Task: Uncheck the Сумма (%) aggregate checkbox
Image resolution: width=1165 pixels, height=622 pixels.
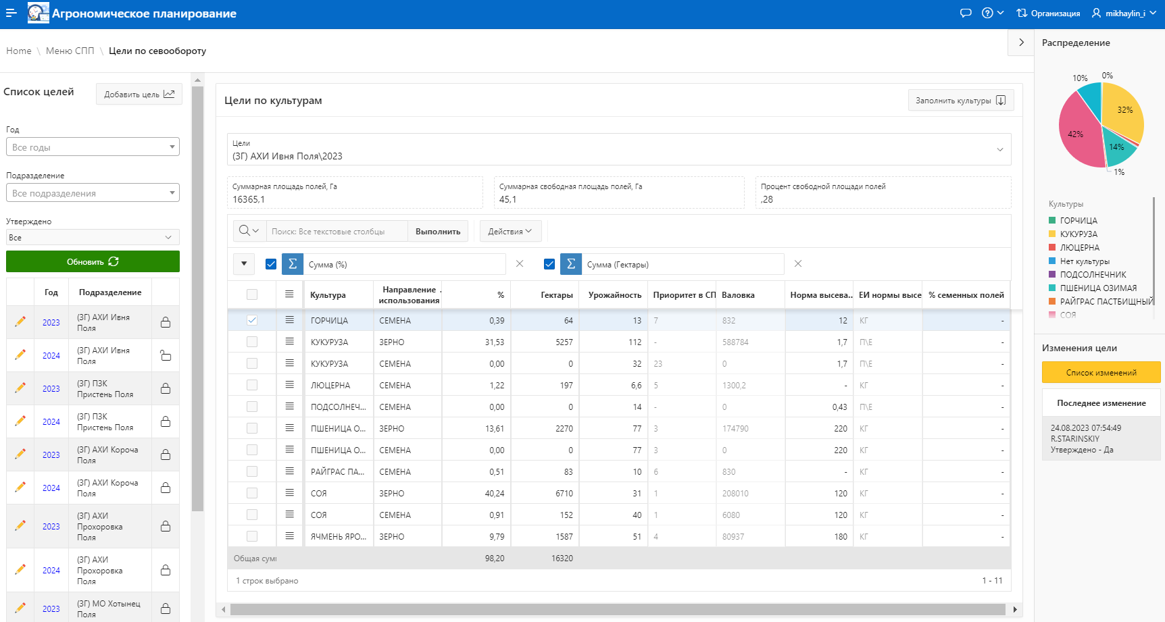Action: tap(271, 264)
